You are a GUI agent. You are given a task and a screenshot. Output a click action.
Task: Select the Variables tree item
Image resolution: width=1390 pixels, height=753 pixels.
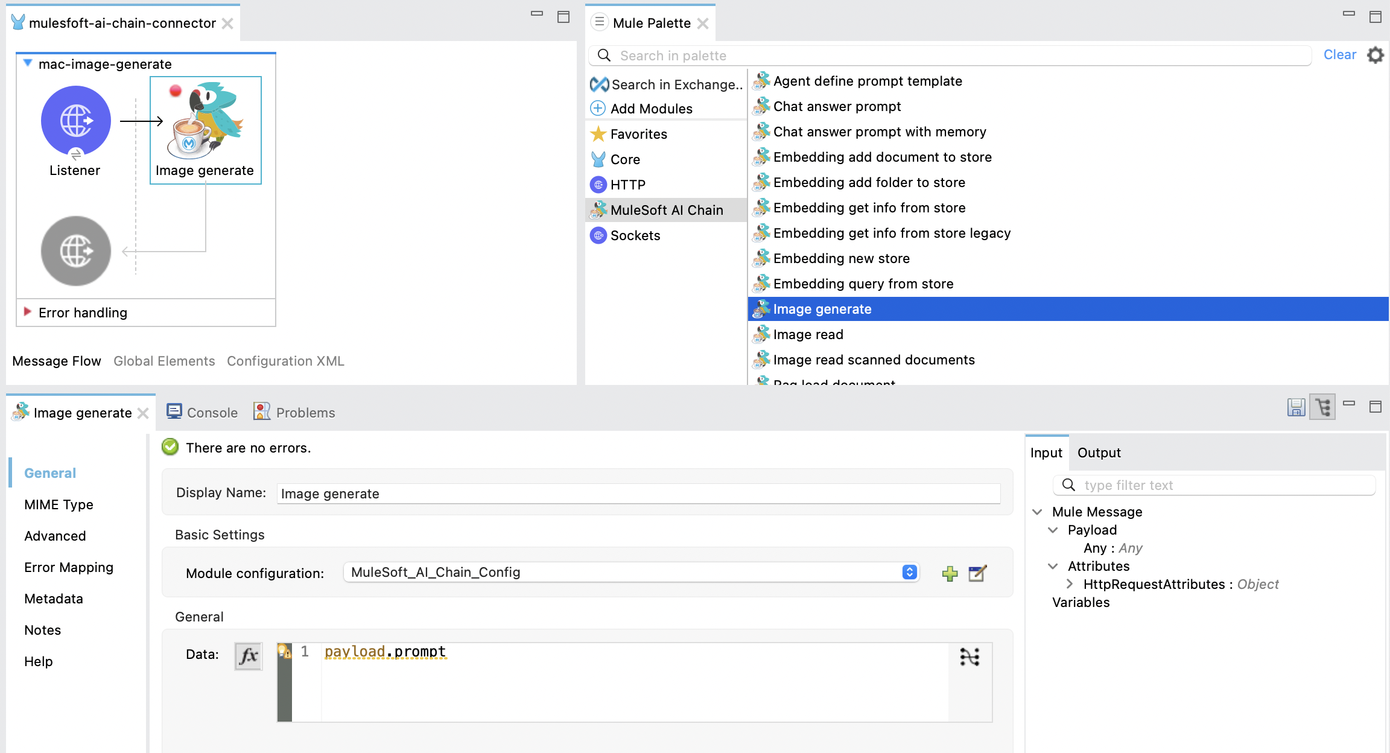click(1081, 602)
